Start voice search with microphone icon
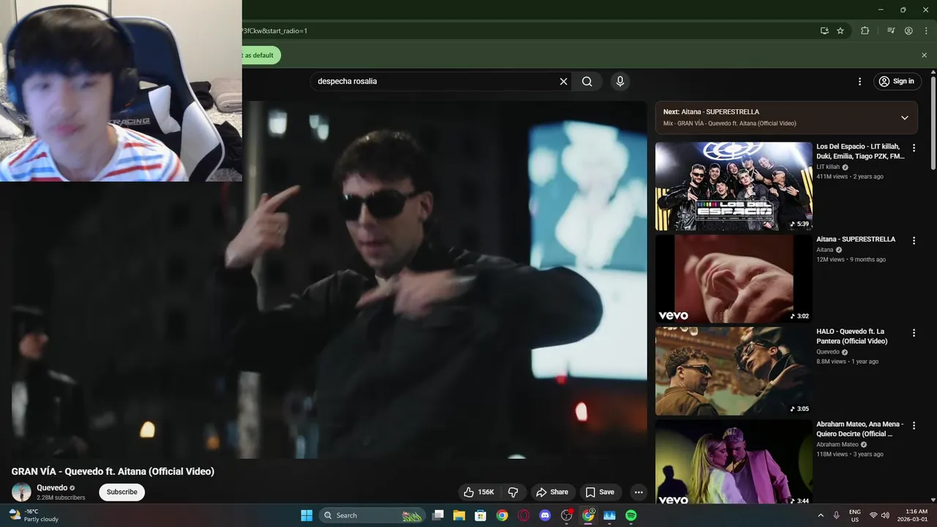This screenshot has height=527, width=937. 620,81
